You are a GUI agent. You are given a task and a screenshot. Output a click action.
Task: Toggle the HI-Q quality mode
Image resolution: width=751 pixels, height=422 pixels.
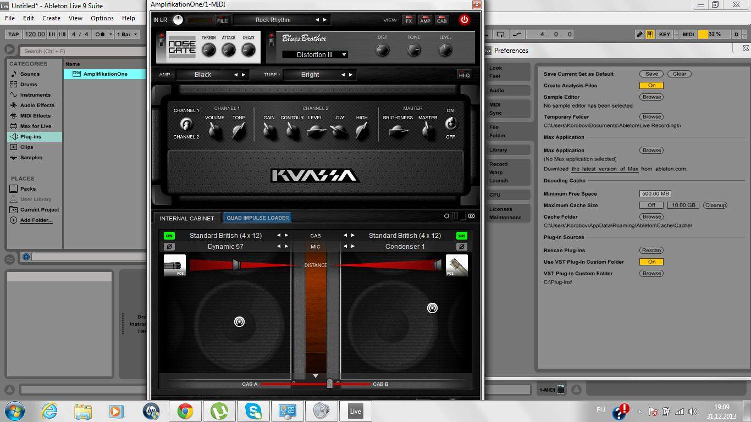click(464, 75)
